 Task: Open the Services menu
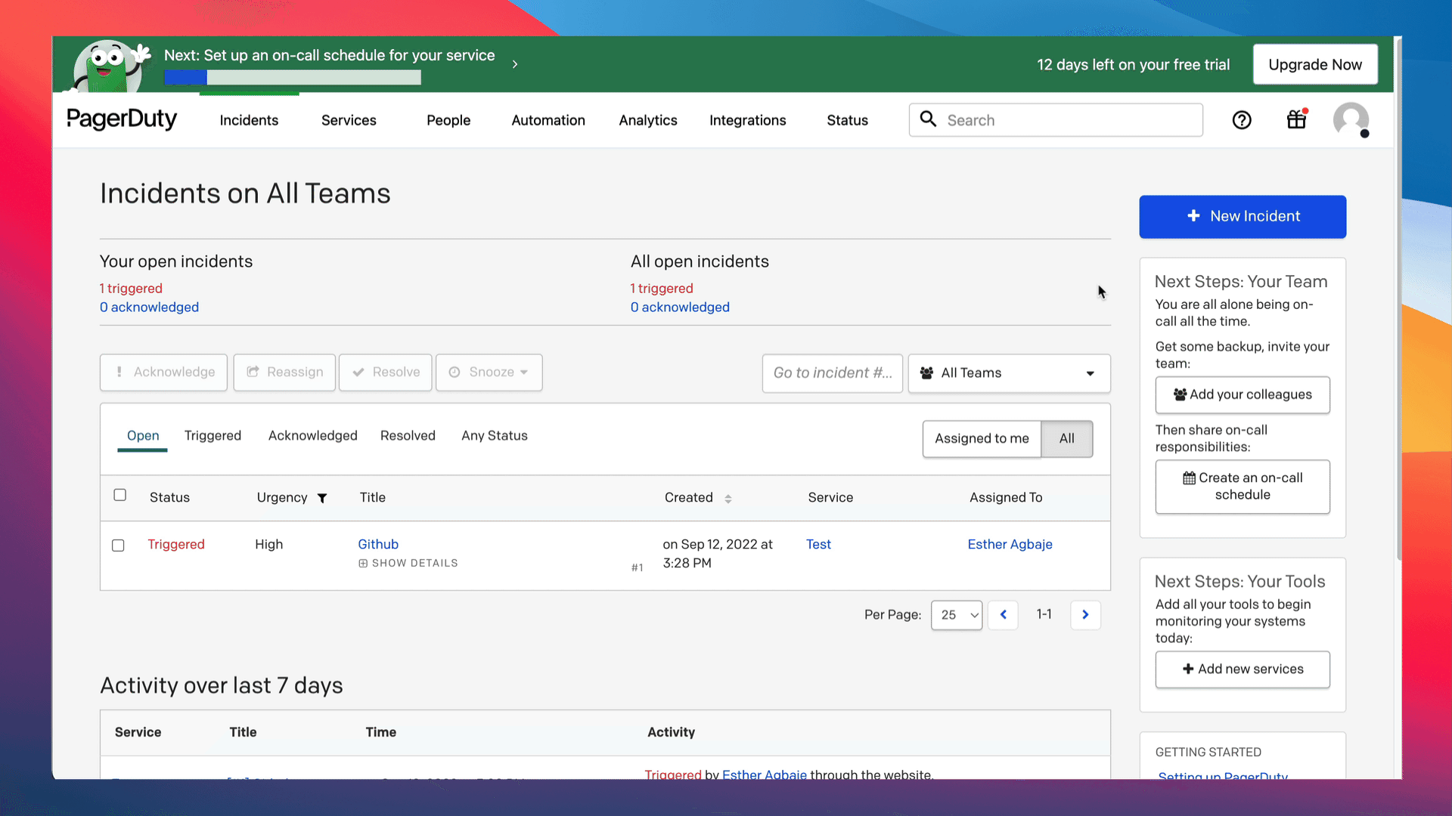click(349, 120)
